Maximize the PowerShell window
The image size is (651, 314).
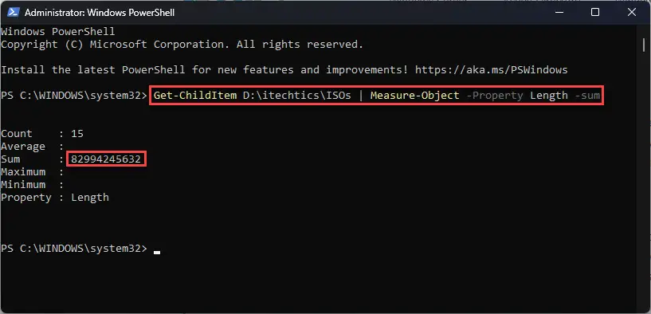coord(595,13)
